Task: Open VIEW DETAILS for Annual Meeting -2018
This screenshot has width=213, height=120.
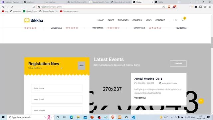Action: pyautogui.click(x=140, y=98)
